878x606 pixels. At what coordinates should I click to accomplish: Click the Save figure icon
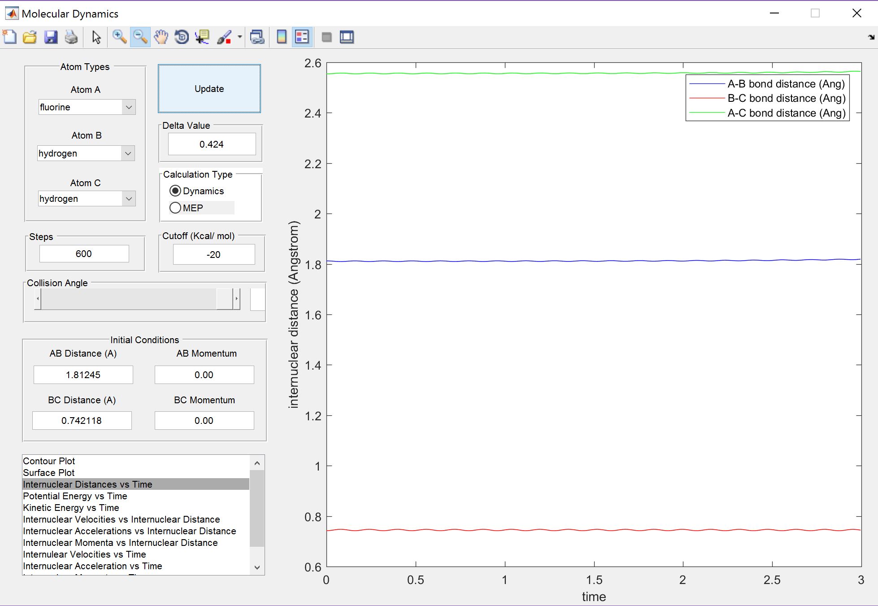(51, 37)
